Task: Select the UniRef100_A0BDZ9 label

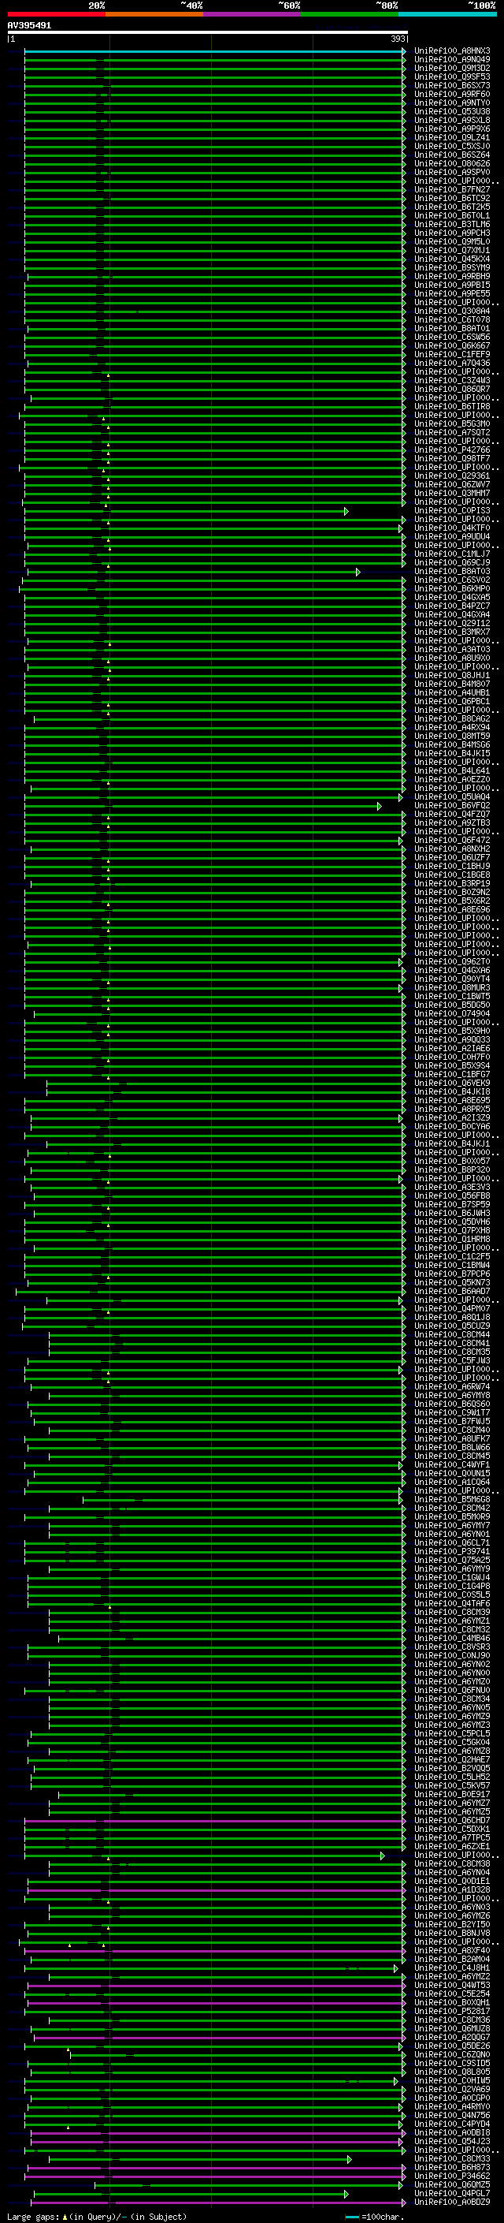Action: [452, 2202]
